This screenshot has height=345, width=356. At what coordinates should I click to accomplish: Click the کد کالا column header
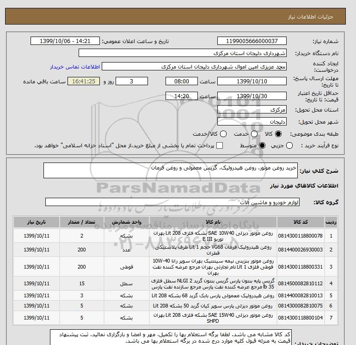(301, 222)
